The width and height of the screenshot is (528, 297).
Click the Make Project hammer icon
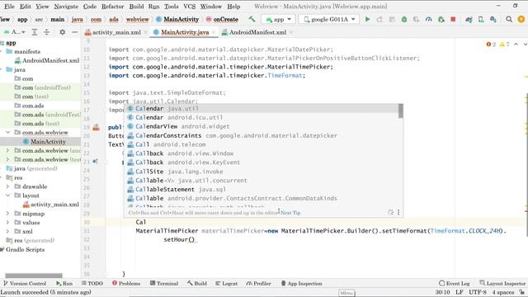[x=252, y=19]
